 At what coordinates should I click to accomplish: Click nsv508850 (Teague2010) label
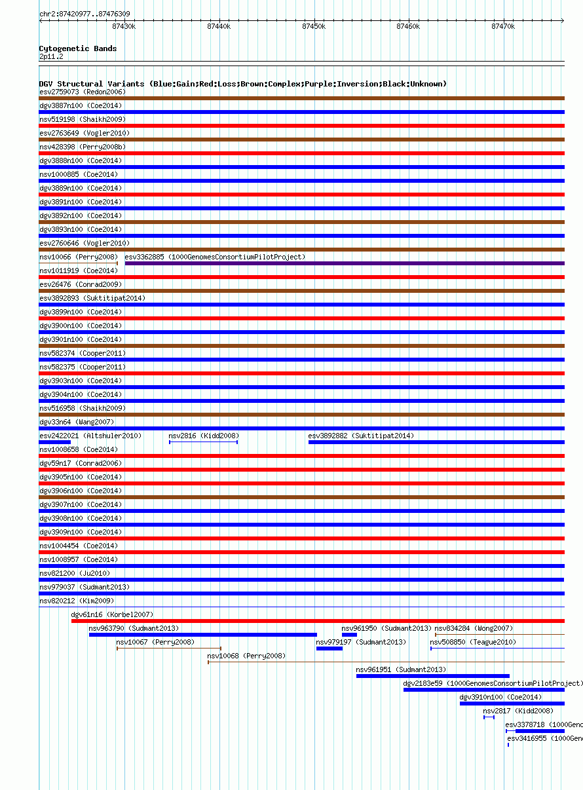click(x=473, y=642)
